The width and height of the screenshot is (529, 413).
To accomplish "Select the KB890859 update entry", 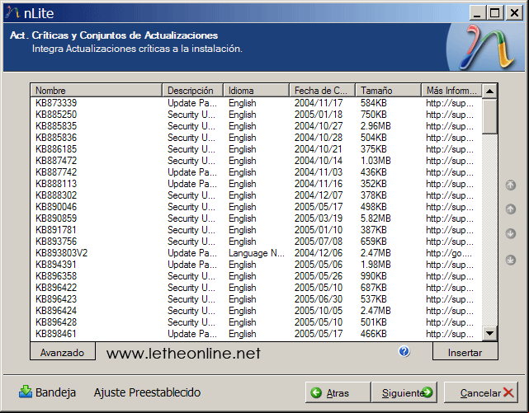I will point(257,218).
